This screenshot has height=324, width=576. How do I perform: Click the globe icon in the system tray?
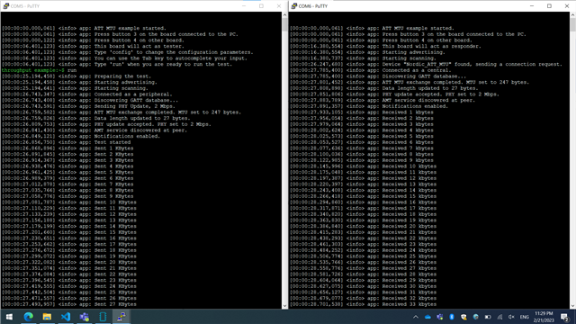coord(476,317)
